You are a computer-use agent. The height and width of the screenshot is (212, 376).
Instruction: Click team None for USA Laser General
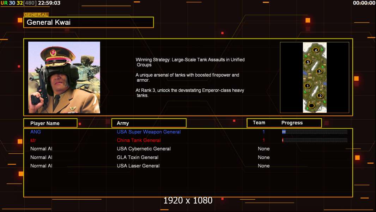[x=263, y=166]
